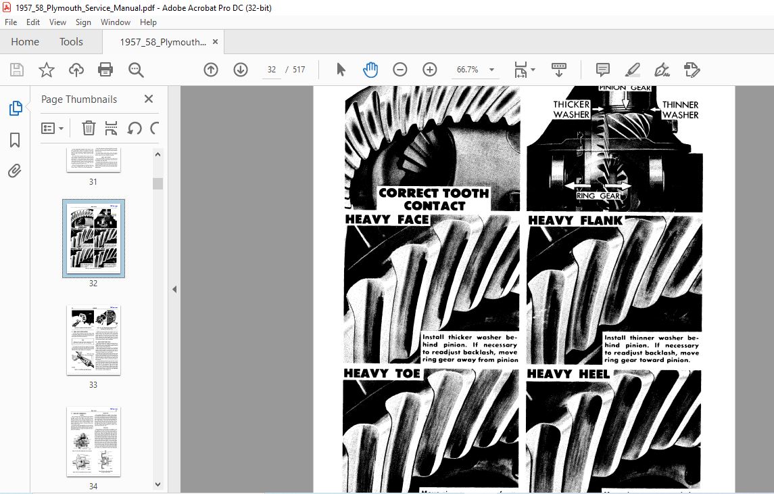Expand fit page options dropdown arrow
The image size is (774, 494).
533,70
